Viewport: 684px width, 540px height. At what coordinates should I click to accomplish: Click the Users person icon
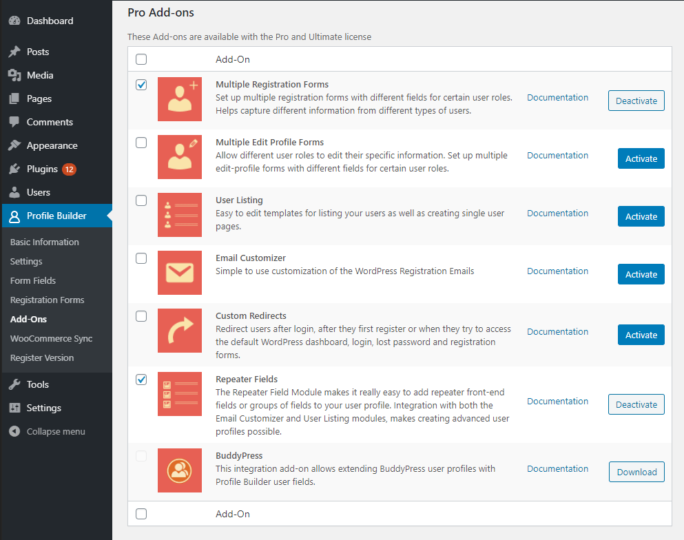(14, 192)
